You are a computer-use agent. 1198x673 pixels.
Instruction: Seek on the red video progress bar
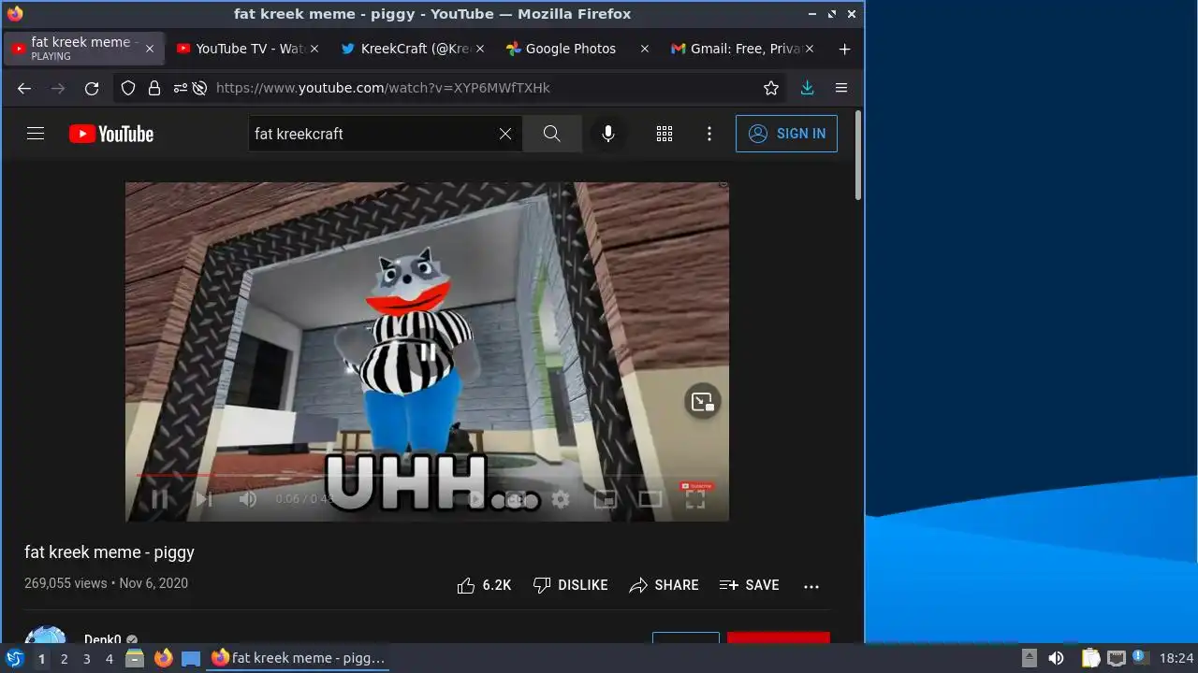click(428, 475)
